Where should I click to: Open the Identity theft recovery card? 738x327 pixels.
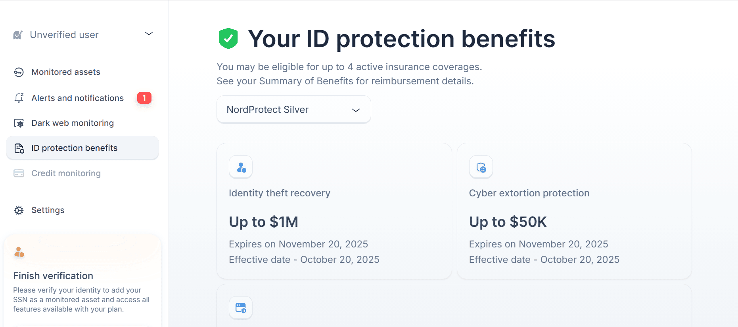point(334,211)
